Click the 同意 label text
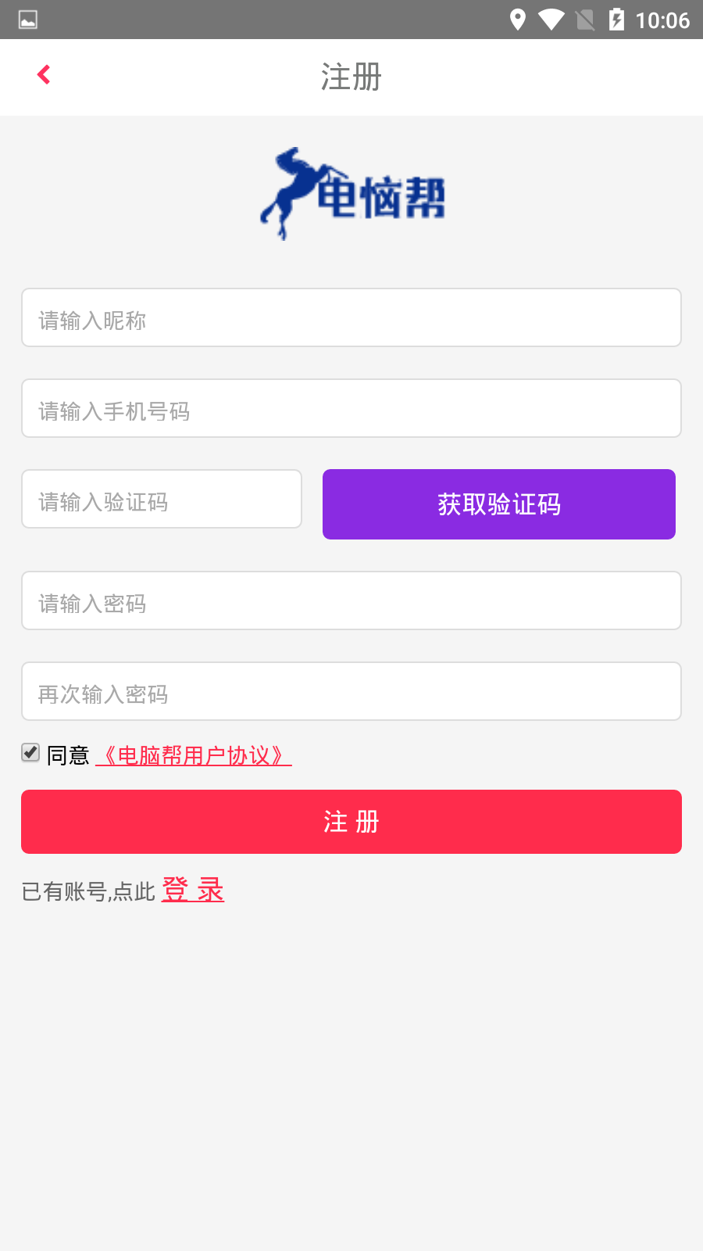Viewport: 703px width, 1251px height. coord(68,755)
